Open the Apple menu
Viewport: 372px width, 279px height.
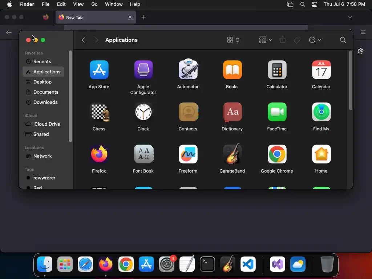coord(9,4)
